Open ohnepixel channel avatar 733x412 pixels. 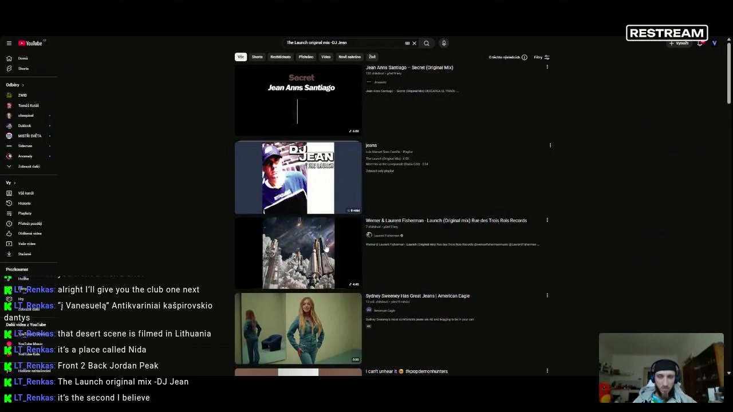pos(9,116)
